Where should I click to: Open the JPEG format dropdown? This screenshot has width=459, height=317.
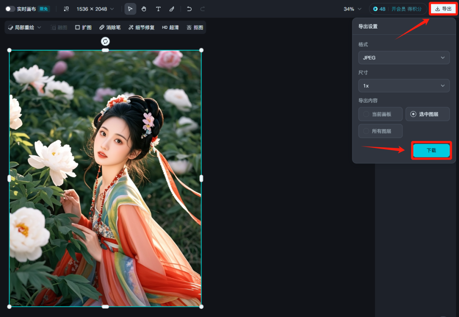404,58
